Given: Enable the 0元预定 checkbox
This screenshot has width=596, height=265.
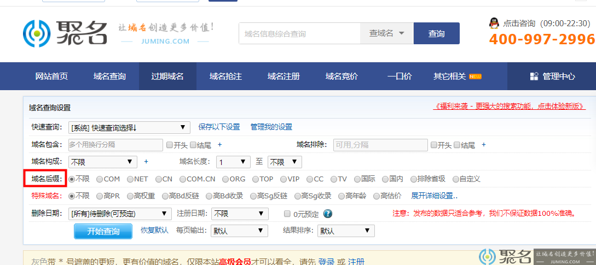Looking at the screenshot, I should click(x=287, y=214).
